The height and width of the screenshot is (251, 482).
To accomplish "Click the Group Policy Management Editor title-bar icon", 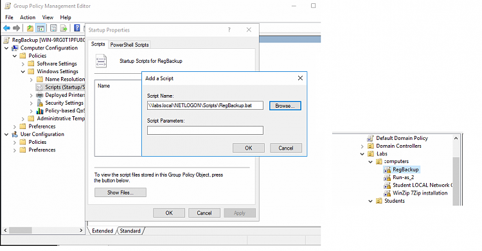I will click(8, 6).
